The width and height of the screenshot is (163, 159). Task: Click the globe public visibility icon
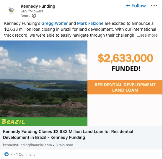34,16
